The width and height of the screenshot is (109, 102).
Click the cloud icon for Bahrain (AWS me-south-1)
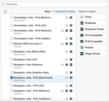(62, 44)
